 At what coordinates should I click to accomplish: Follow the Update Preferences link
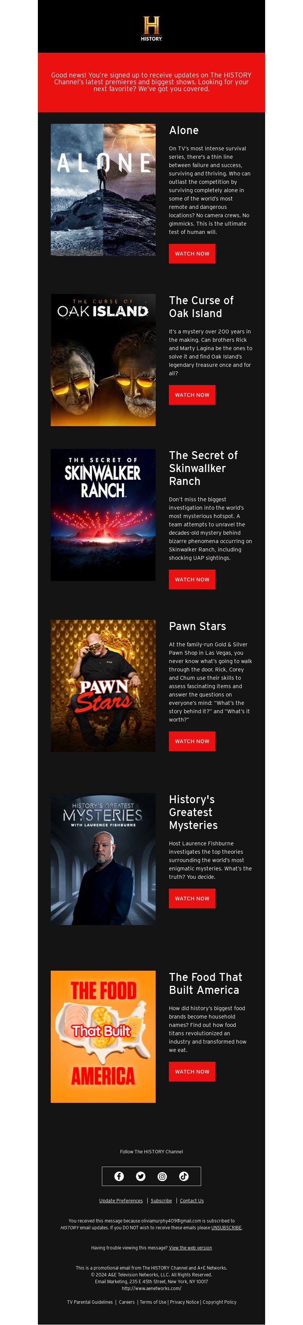(x=121, y=1200)
